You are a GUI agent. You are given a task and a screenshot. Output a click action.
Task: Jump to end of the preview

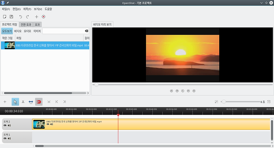[194, 91]
